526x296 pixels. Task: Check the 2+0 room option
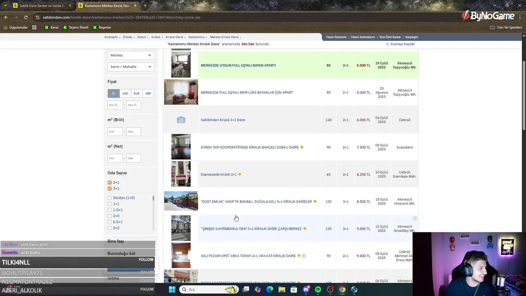[110, 216]
